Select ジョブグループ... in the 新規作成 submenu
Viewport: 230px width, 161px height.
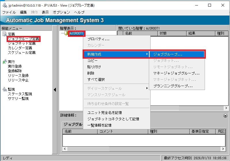[x=177, y=54]
